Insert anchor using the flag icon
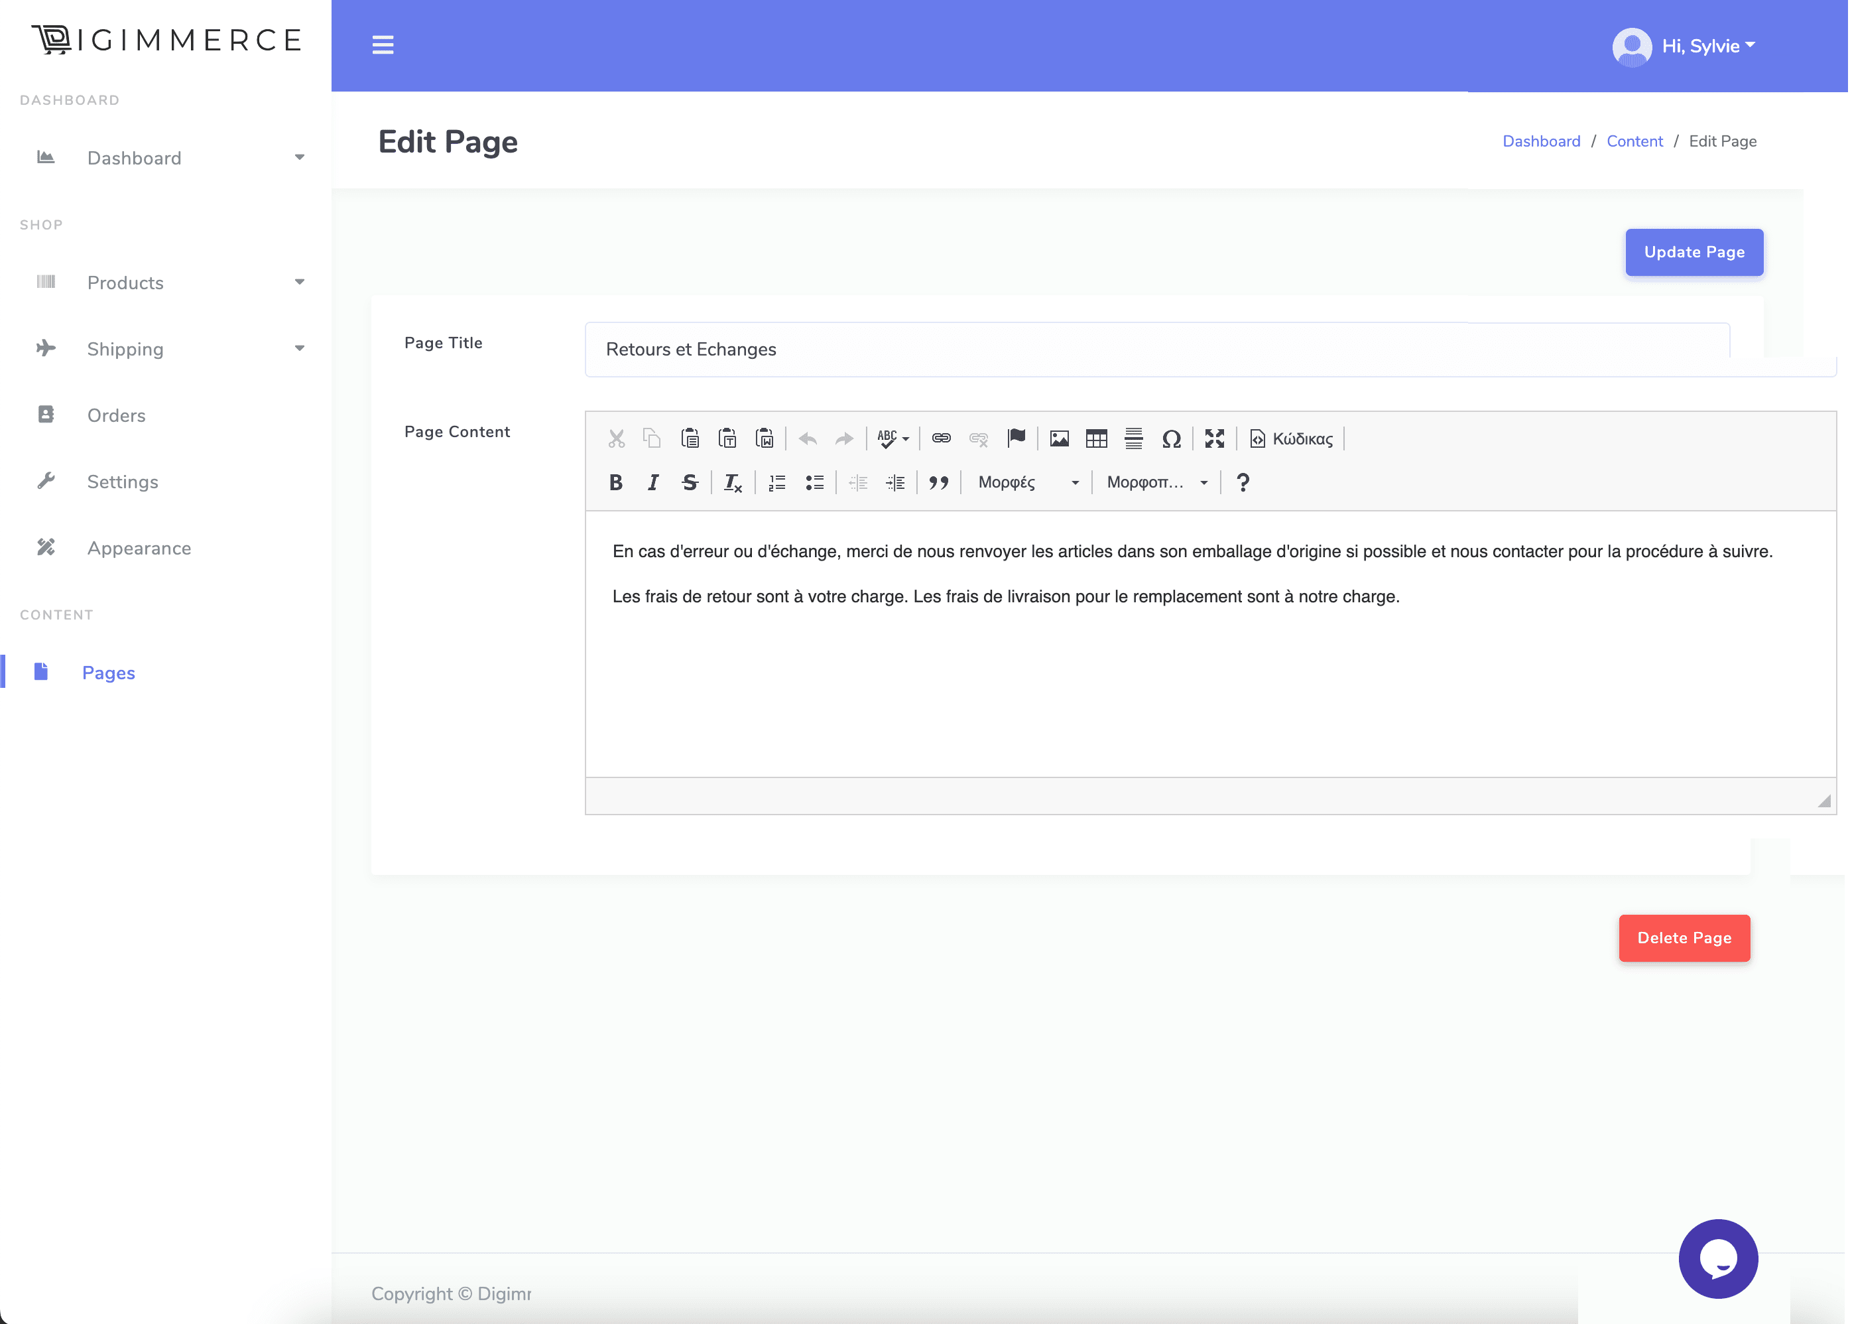Image resolution: width=1850 pixels, height=1324 pixels. click(x=1017, y=438)
